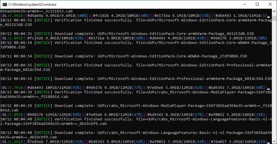Close the cmd.exe window
The image size is (277, 144).
[270, 4]
